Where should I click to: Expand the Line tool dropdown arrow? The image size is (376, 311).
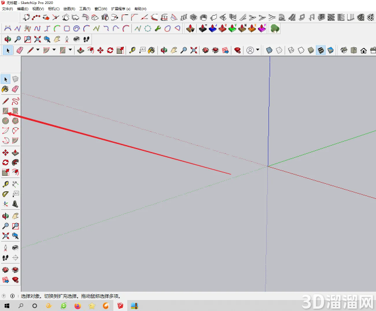pos(38,50)
